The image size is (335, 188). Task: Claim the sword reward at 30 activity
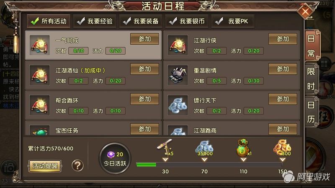[165, 147]
